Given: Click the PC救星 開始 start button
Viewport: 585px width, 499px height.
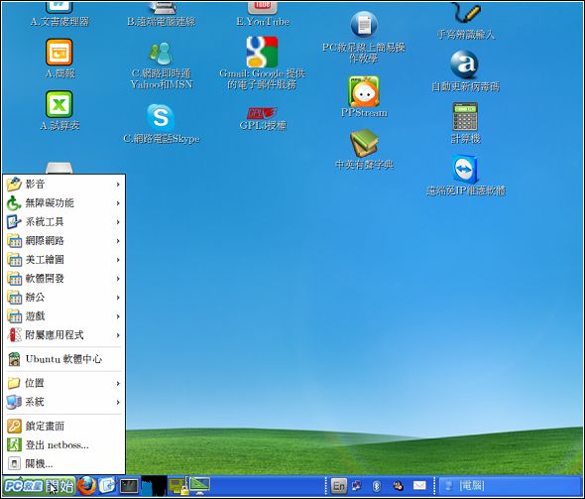Looking at the screenshot, I should (x=39, y=486).
